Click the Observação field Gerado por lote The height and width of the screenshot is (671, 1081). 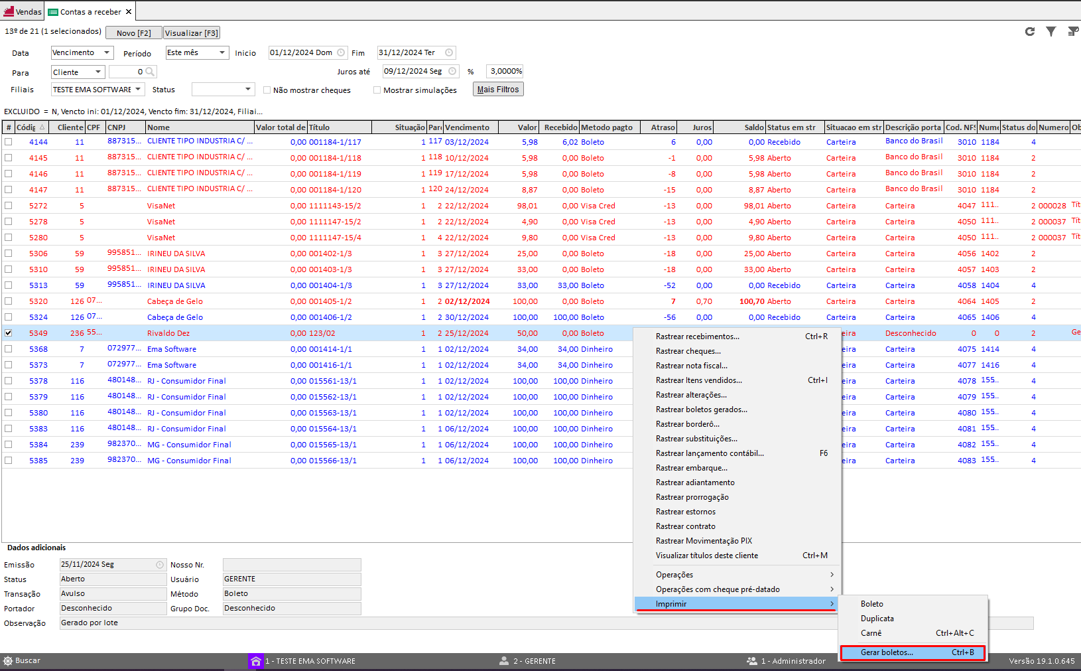(546, 623)
